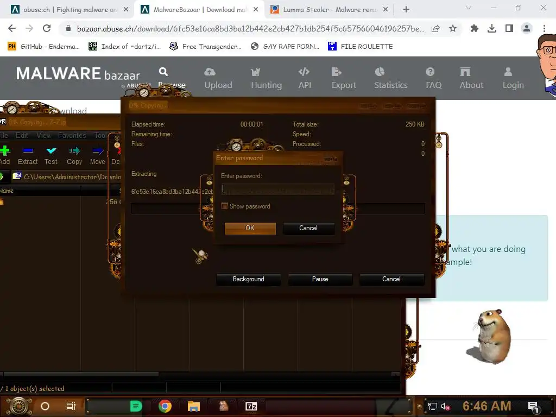The width and height of the screenshot is (556, 417).
Task: Confirm the password with OK
Action: pyautogui.click(x=250, y=228)
